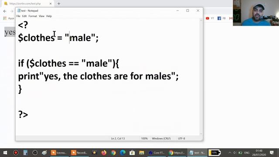The image size is (279, 157).
Task: Open the Facebook FB bookmark
Action: (221, 18)
